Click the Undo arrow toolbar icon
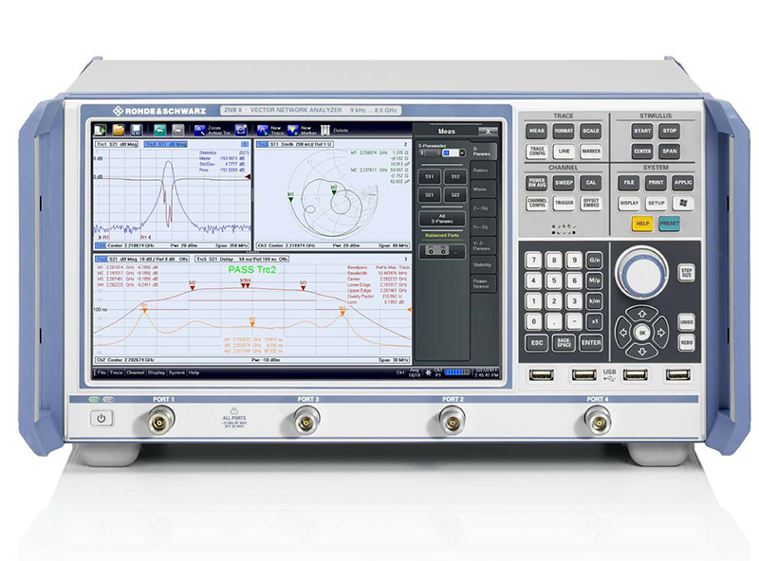Screen dimensions: 759x561 160,129
